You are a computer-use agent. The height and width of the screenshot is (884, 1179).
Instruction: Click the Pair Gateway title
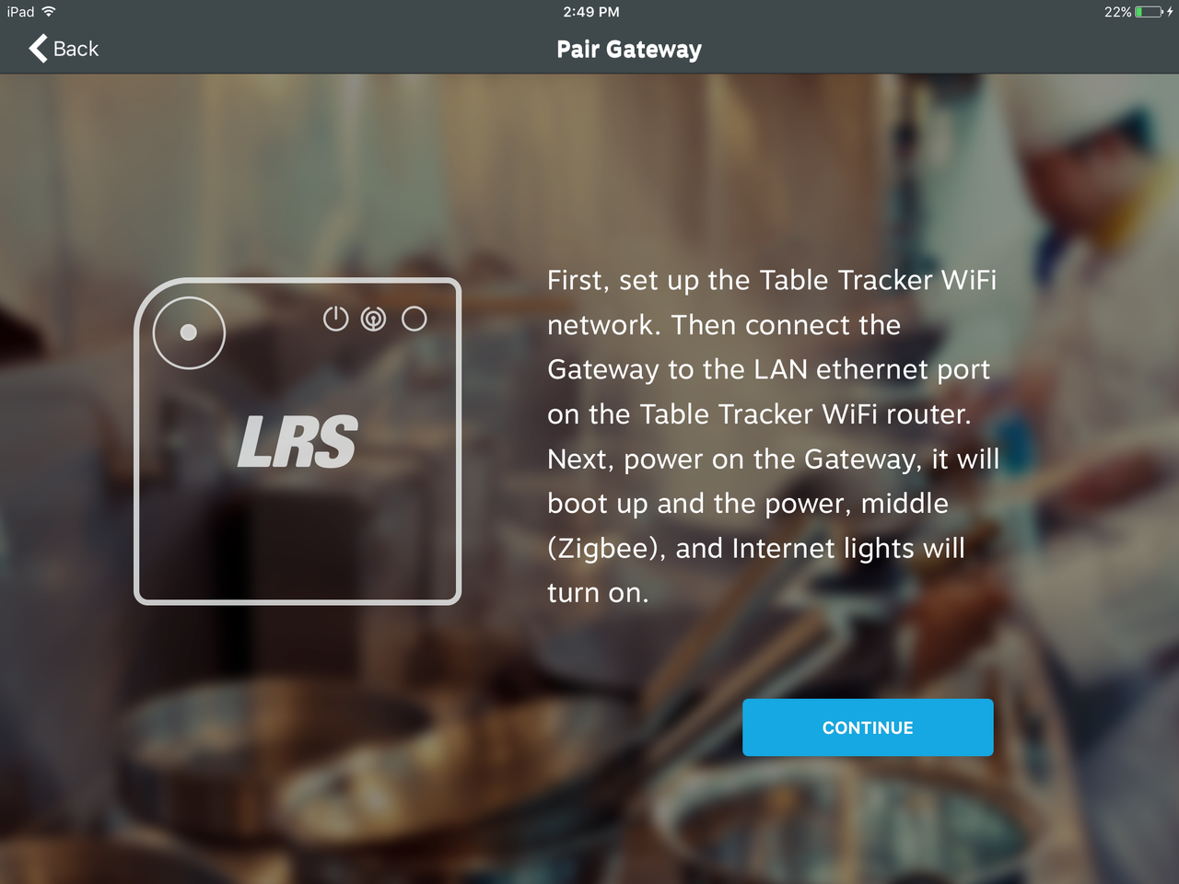tap(629, 50)
